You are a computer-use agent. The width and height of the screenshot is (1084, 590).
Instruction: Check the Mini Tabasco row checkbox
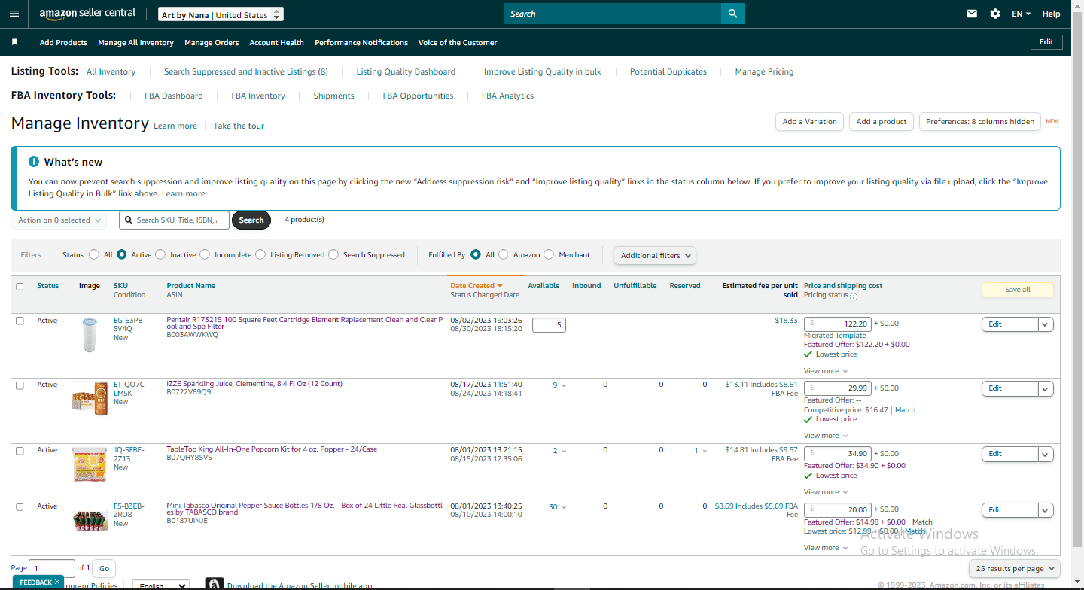[x=20, y=507]
